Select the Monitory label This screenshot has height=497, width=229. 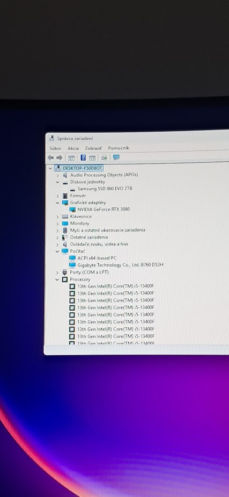(x=80, y=224)
